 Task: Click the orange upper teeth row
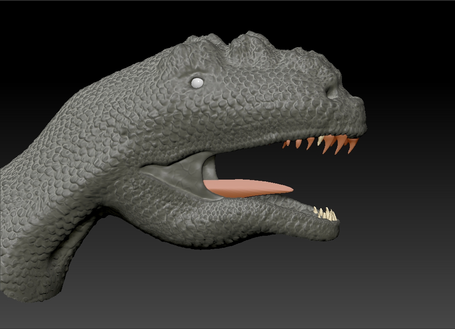(320, 144)
